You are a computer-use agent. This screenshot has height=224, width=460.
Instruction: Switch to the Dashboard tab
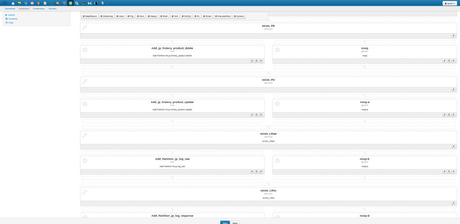10,9
